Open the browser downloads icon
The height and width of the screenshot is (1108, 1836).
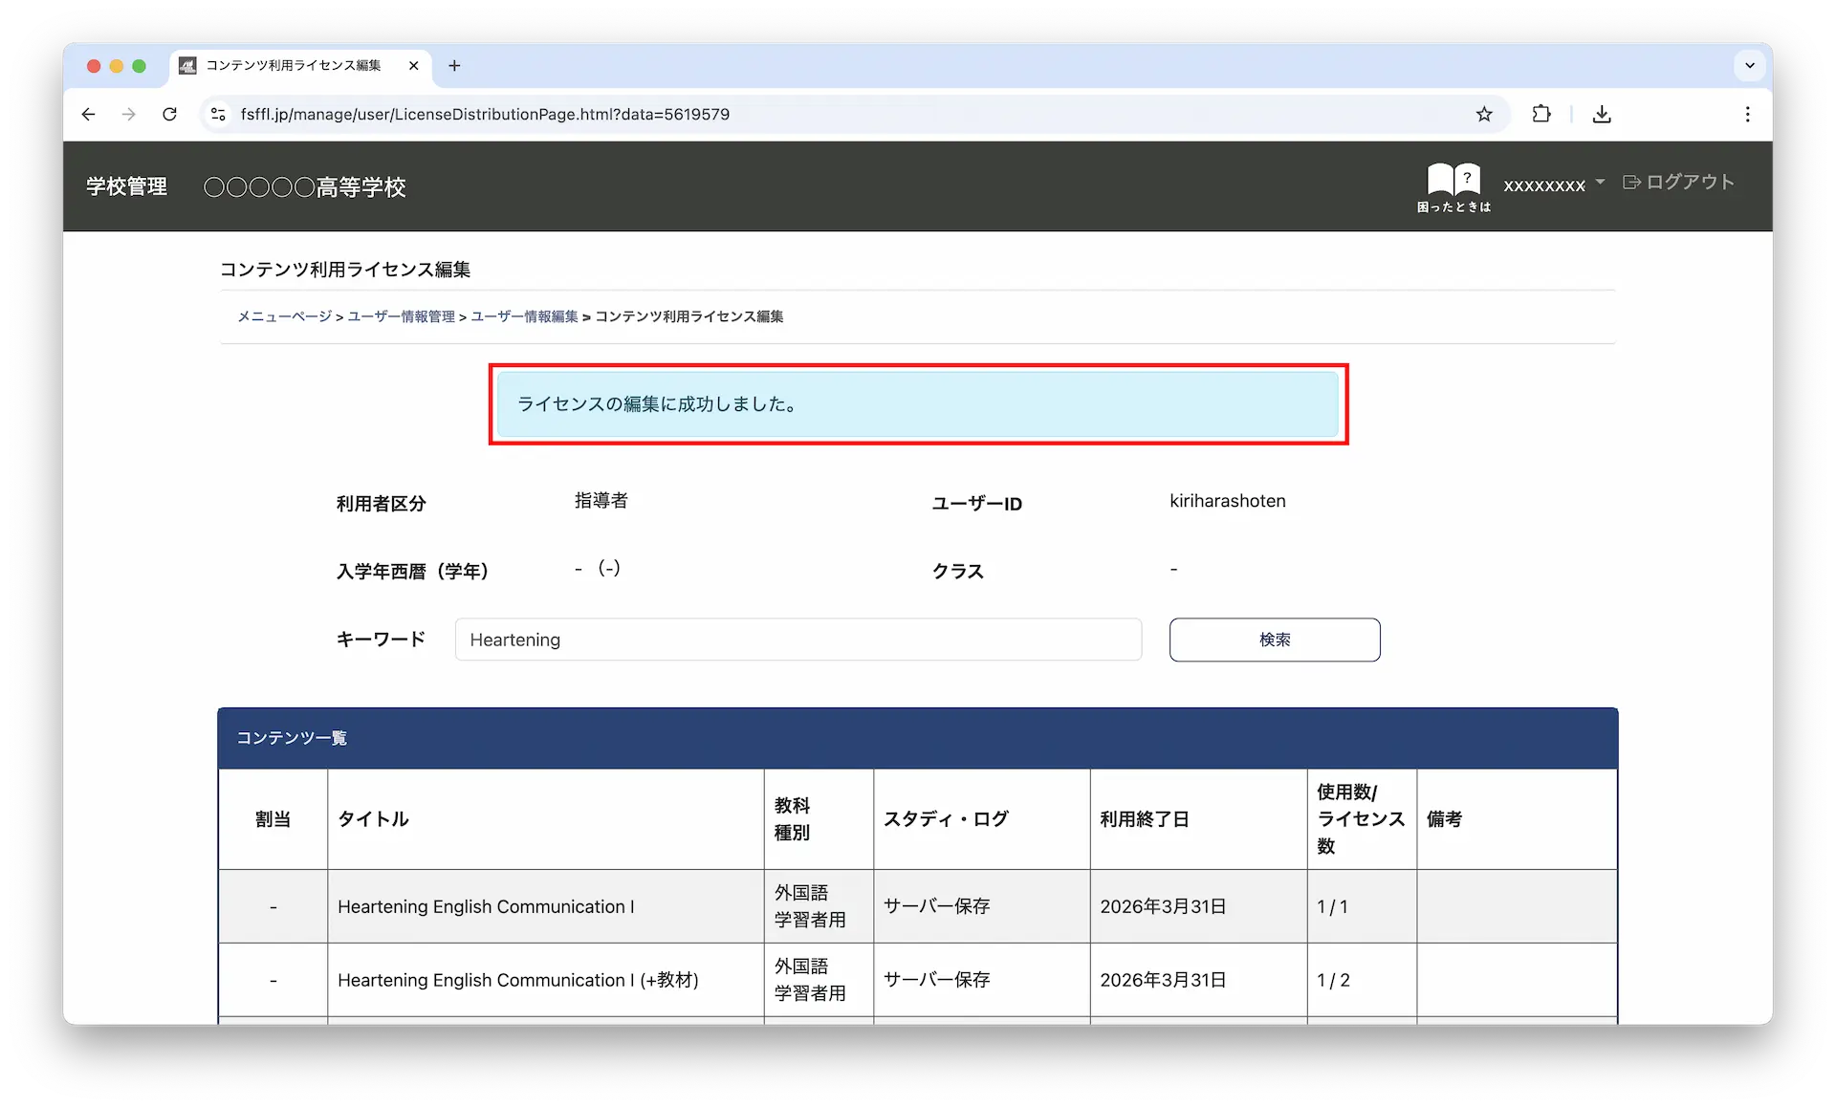[x=1602, y=115]
